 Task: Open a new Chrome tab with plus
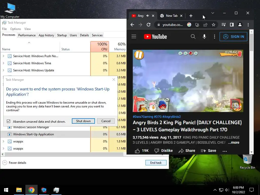click(191, 16)
